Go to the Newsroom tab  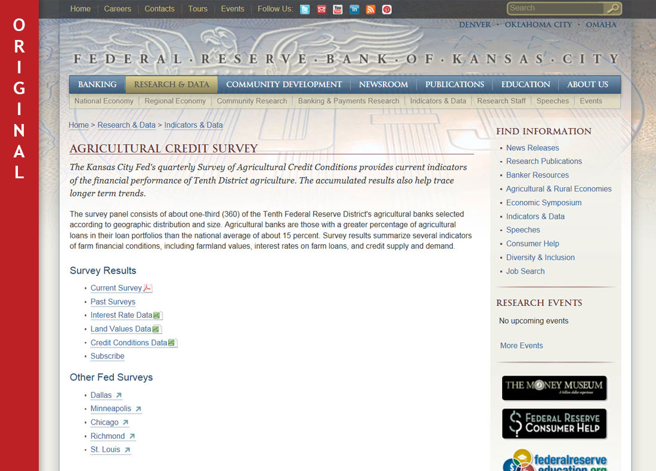(x=383, y=85)
